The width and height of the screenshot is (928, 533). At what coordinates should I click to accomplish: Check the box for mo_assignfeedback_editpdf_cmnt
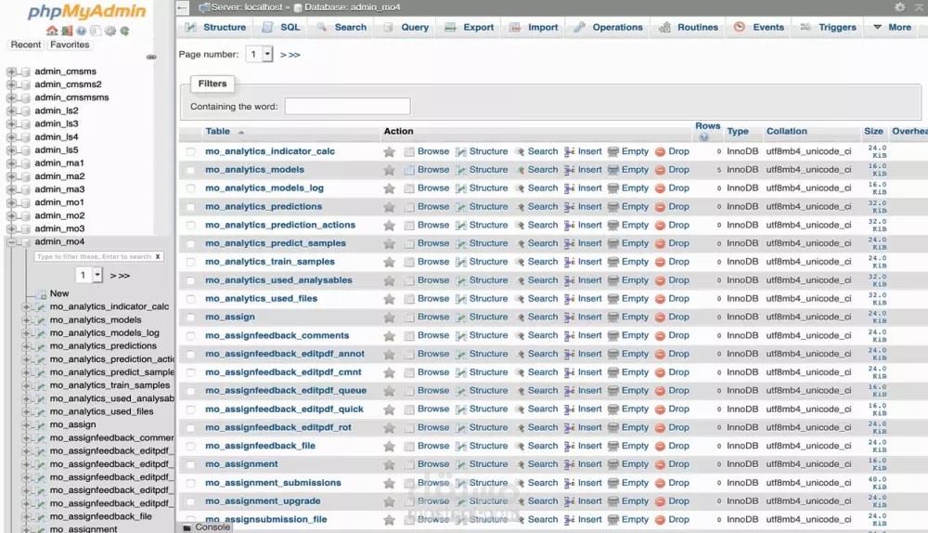pos(190,372)
